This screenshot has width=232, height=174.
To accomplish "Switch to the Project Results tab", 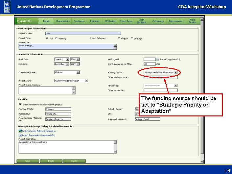I will [x=192, y=21].
